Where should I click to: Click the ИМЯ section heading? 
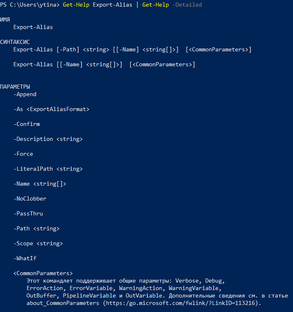pyautogui.click(x=5, y=19)
